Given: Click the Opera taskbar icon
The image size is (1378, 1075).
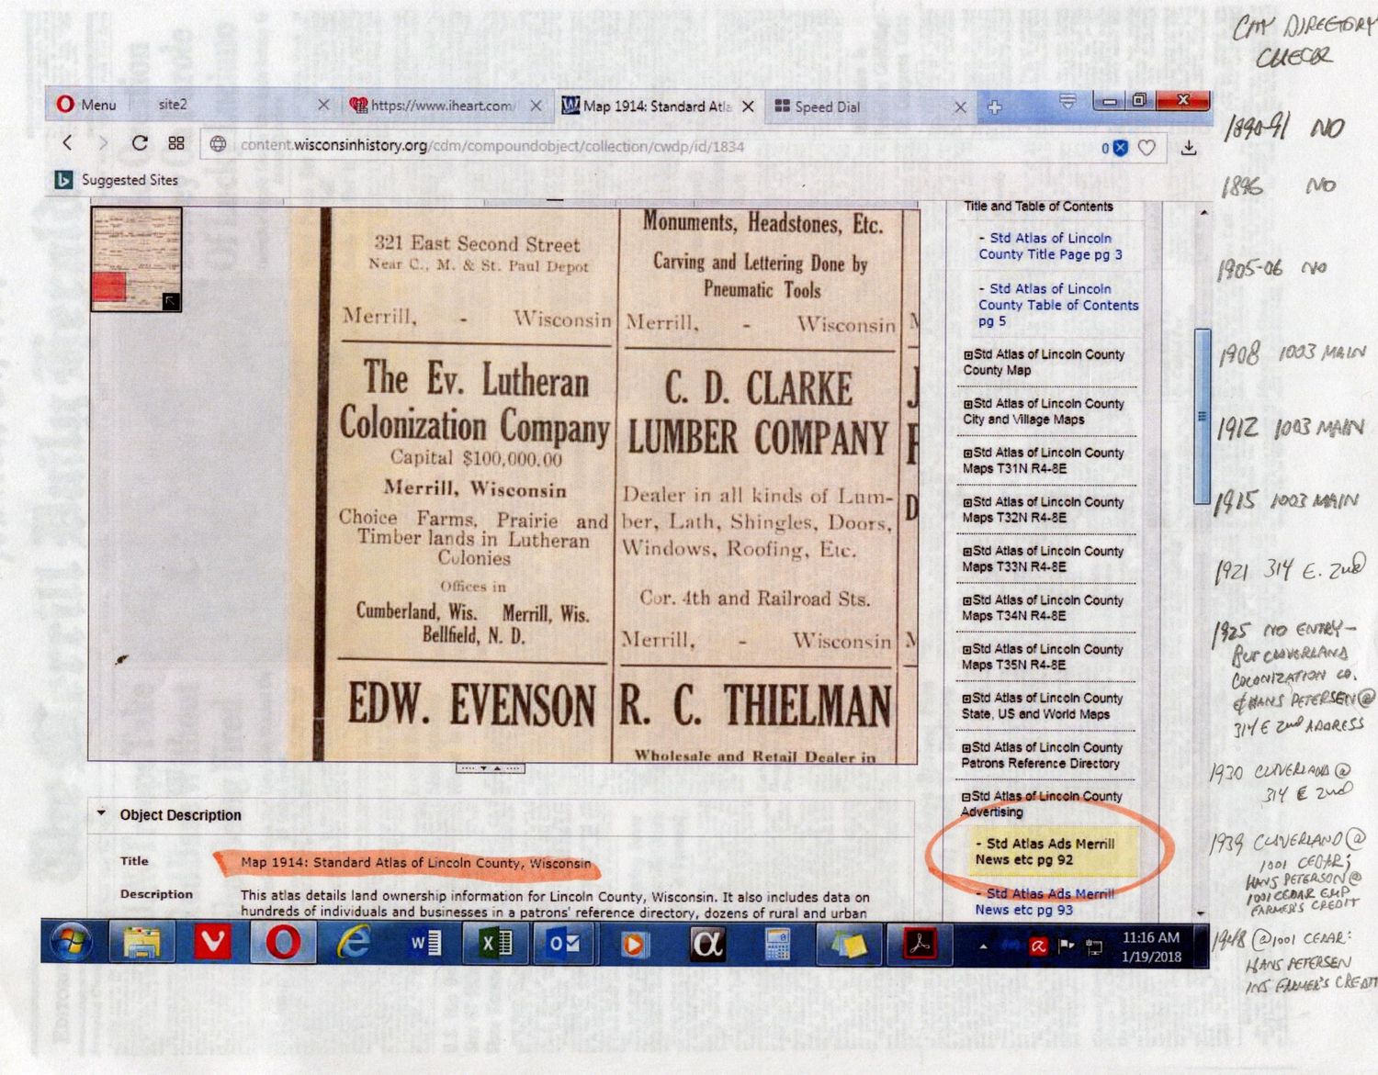Looking at the screenshot, I should (283, 943).
